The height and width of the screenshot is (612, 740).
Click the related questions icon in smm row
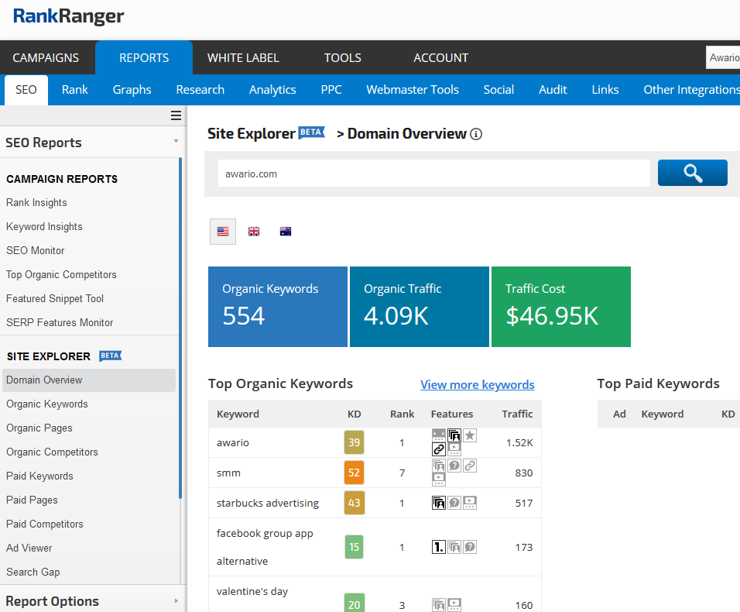coord(454,466)
